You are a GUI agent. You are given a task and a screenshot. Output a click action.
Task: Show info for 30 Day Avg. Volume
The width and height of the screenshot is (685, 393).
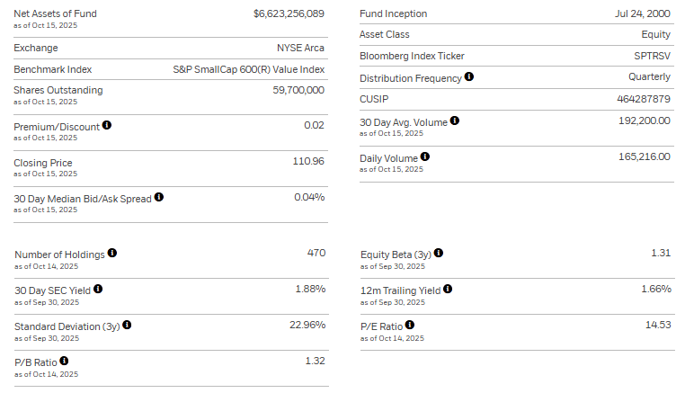point(455,121)
